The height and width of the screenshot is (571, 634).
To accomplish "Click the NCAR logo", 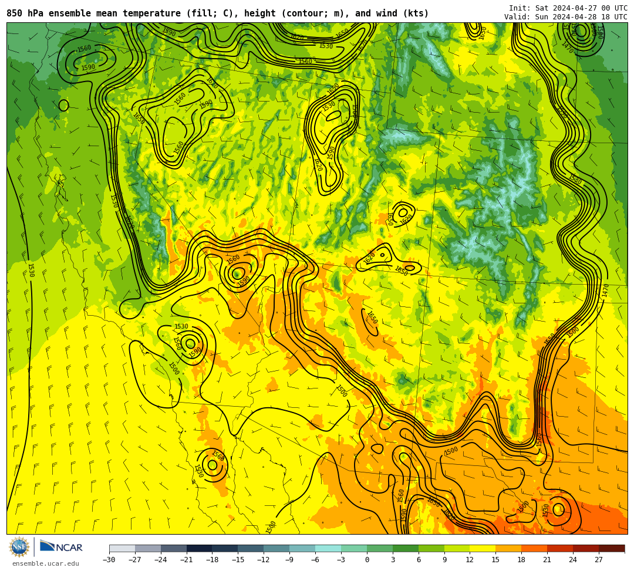I will pos(61,547).
